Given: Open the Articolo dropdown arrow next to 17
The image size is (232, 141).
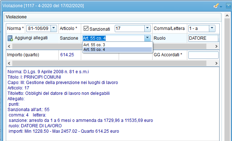Looking at the screenshot, I should tap(147, 28).
